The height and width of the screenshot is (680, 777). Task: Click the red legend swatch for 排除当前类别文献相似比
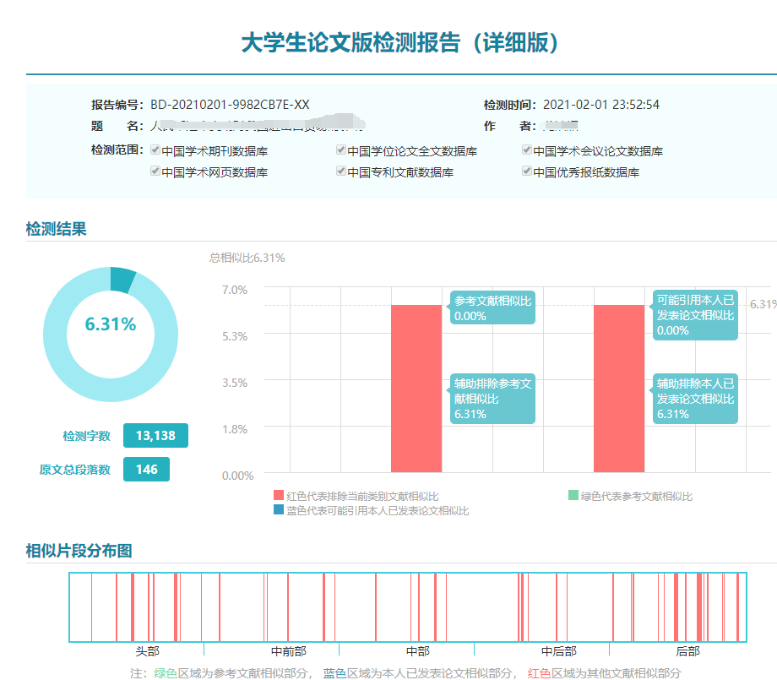(x=279, y=495)
